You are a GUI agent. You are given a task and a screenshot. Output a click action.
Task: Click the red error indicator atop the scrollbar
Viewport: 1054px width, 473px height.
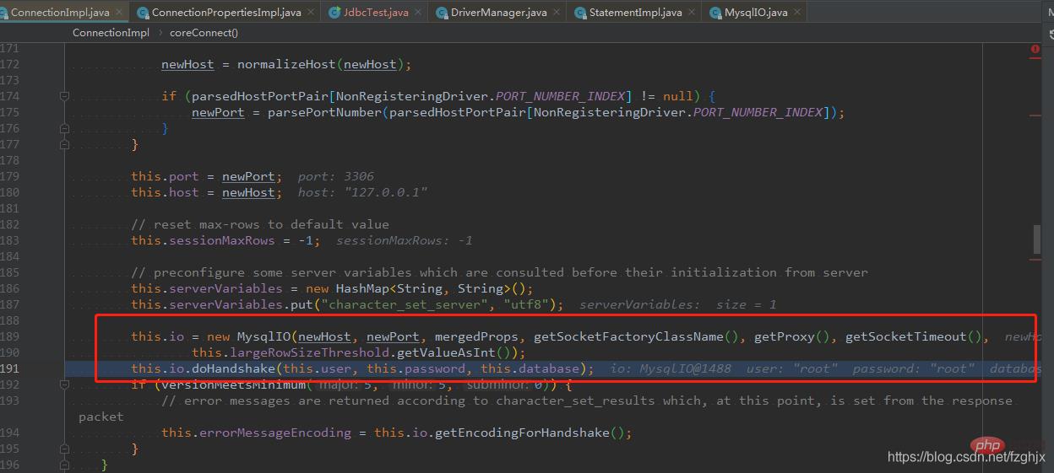coord(1035,50)
